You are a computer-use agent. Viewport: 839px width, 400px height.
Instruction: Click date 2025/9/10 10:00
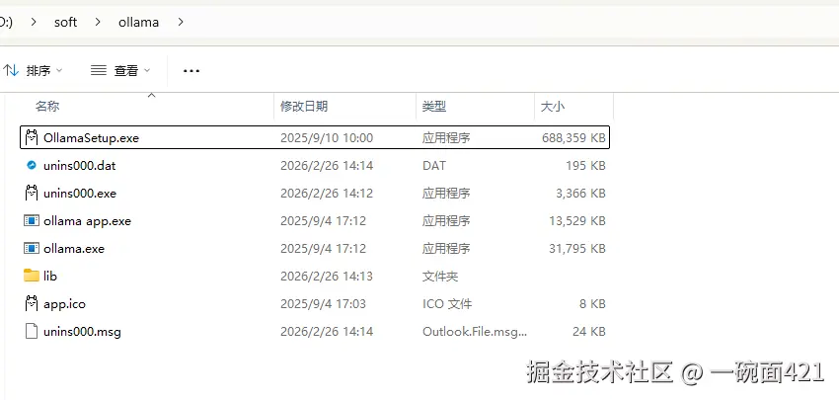click(327, 137)
